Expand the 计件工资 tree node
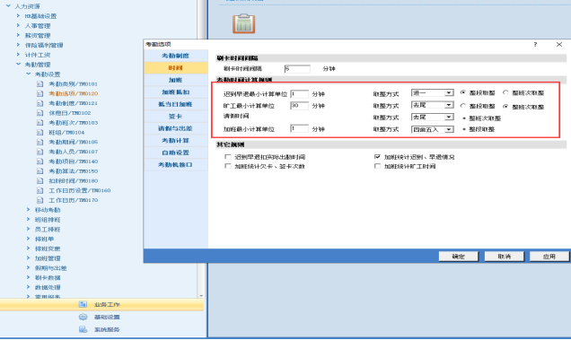The height and width of the screenshot is (340, 571). tap(18, 55)
